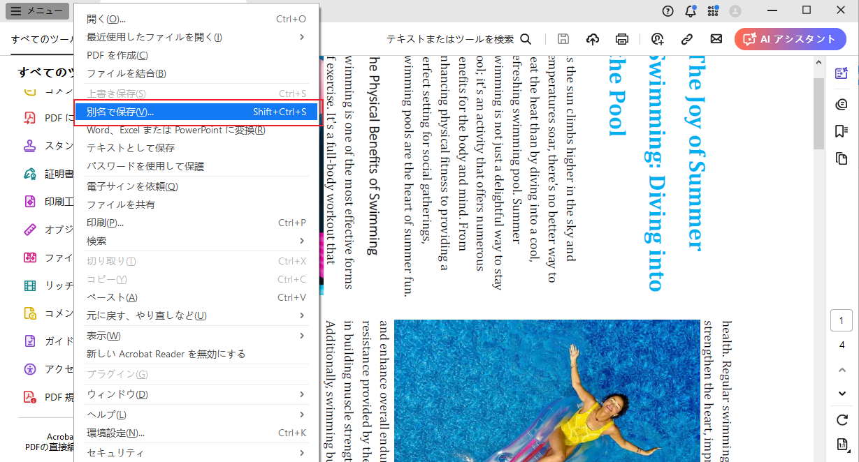
Task: Click the スタン stamp tool icon
Action: (x=30, y=146)
